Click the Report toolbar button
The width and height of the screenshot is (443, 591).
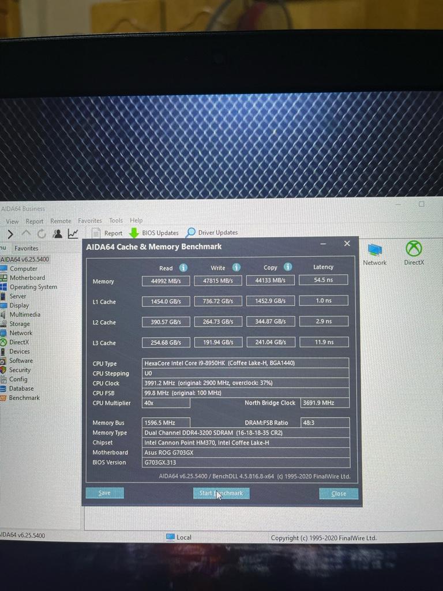[x=107, y=233]
